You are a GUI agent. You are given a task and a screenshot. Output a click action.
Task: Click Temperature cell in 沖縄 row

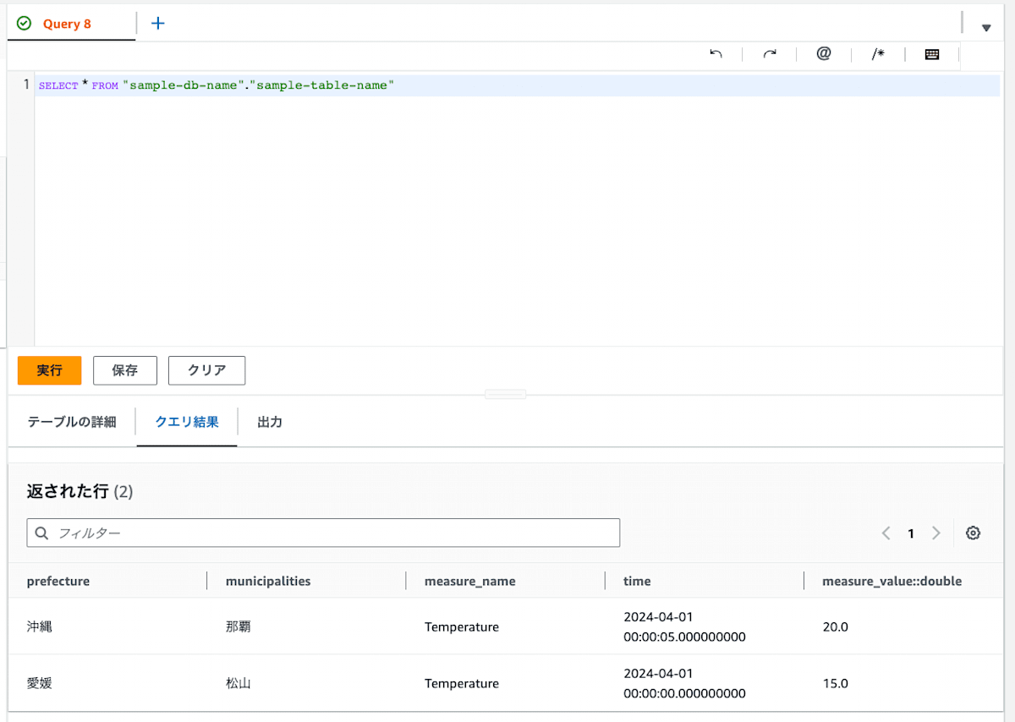462,626
